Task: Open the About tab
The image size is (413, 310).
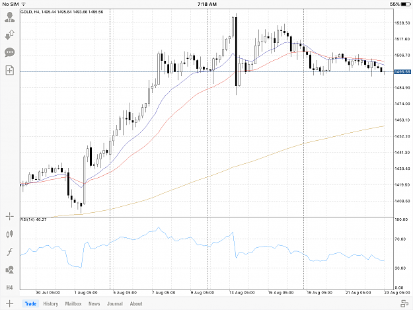Action: [136, 303]
